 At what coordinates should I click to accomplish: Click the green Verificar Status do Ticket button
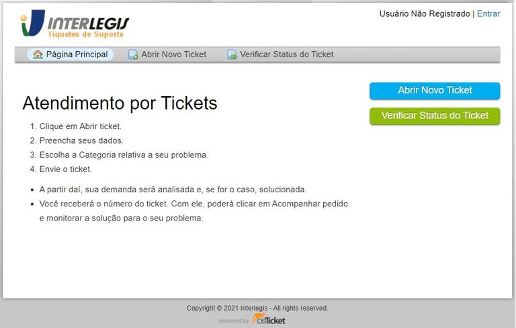pyautogui.click(x=435, y=116)
